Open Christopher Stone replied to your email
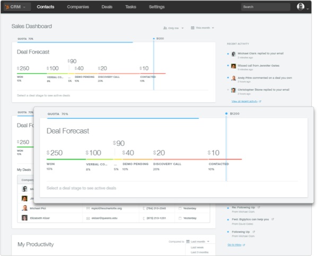The width and height of the screenshot is (318, 256). (263, 90)
